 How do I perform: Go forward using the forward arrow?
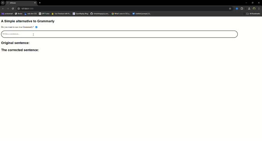click(8, 9)
